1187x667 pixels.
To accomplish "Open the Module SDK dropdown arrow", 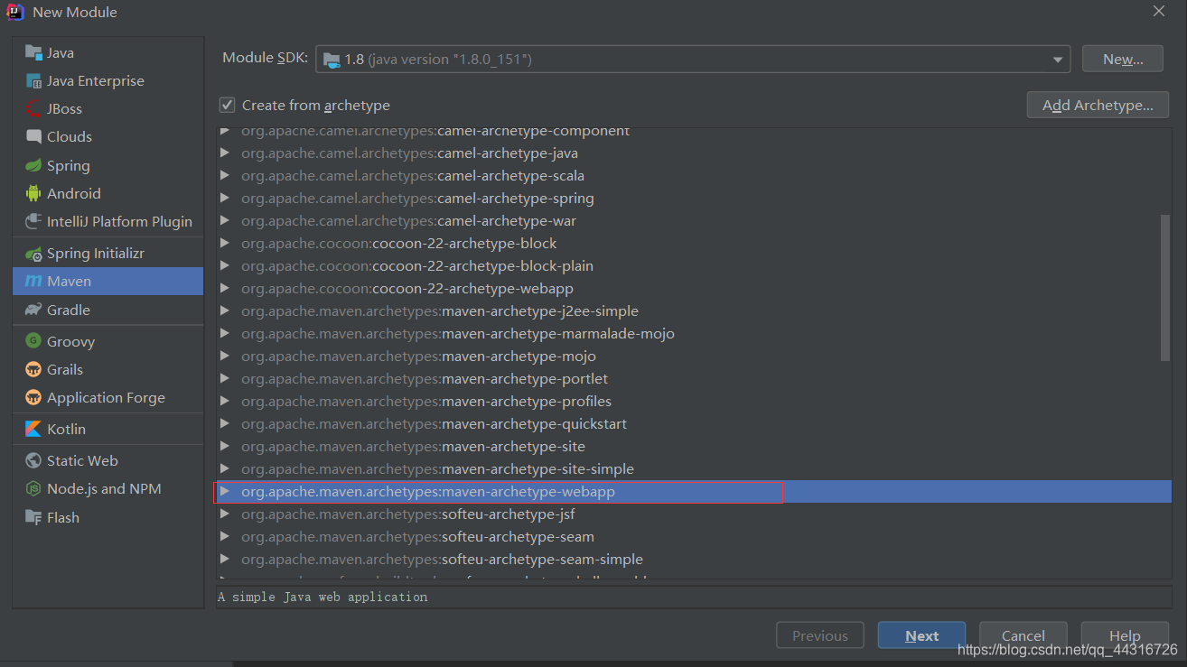I will point(1057,60).
